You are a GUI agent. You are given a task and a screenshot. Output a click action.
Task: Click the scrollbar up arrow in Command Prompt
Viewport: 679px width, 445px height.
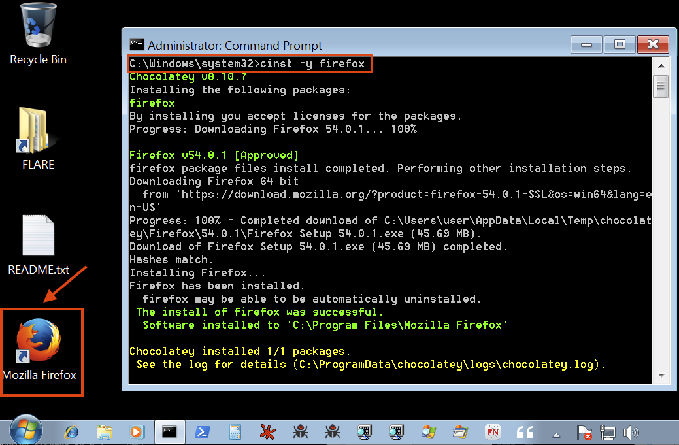click(661, 66)
